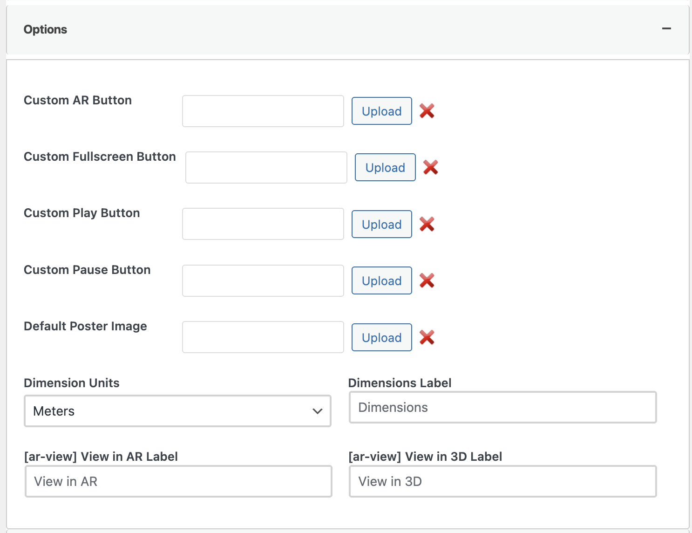Upload a Custom AR Button image
This screenshot has height=533, width=692.
(381, 111)
